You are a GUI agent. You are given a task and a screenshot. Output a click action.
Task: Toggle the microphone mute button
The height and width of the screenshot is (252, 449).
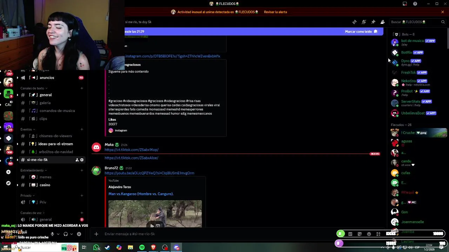(52, 234)
